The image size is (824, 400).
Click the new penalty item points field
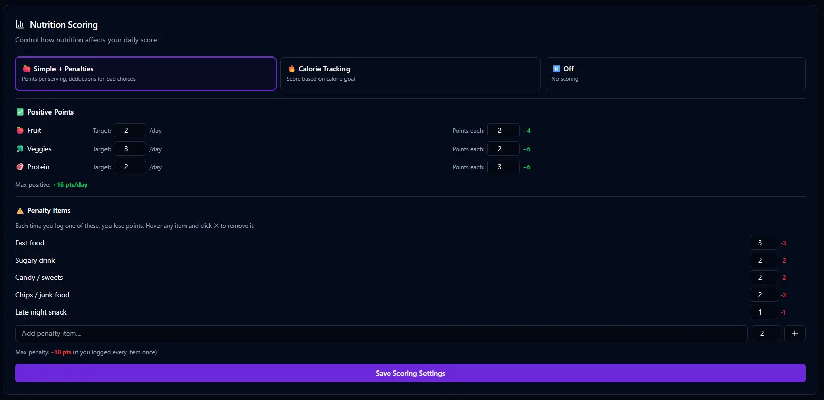click(x=765, y=333)
